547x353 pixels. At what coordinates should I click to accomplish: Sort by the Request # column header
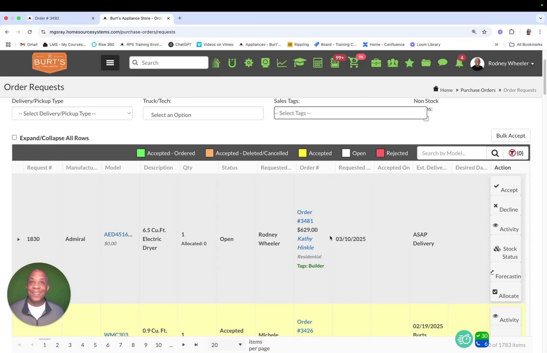[x=39, y=168]
